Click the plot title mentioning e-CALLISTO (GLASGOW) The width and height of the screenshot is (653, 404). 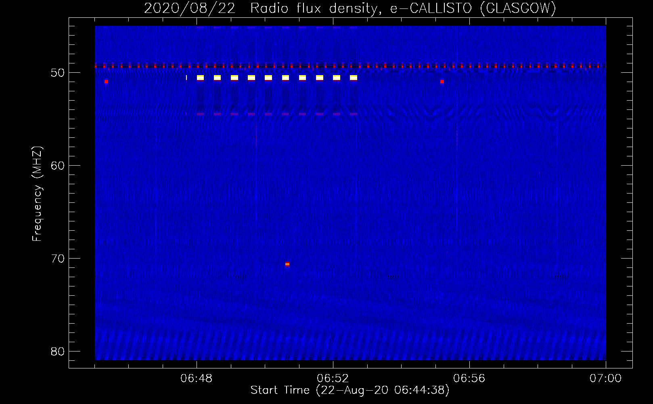point(350,8)
